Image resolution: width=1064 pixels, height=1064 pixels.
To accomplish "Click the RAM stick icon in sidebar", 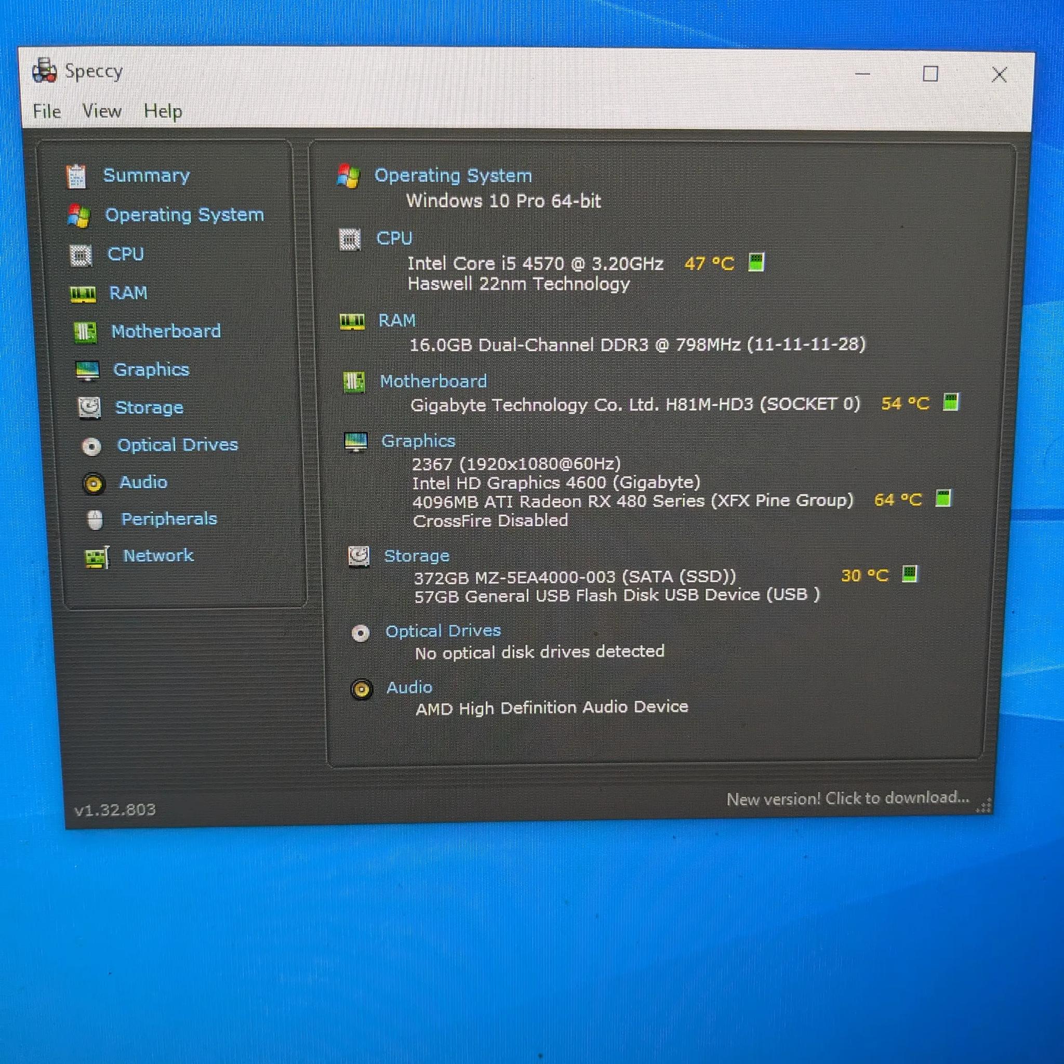I will pos(83,294).
